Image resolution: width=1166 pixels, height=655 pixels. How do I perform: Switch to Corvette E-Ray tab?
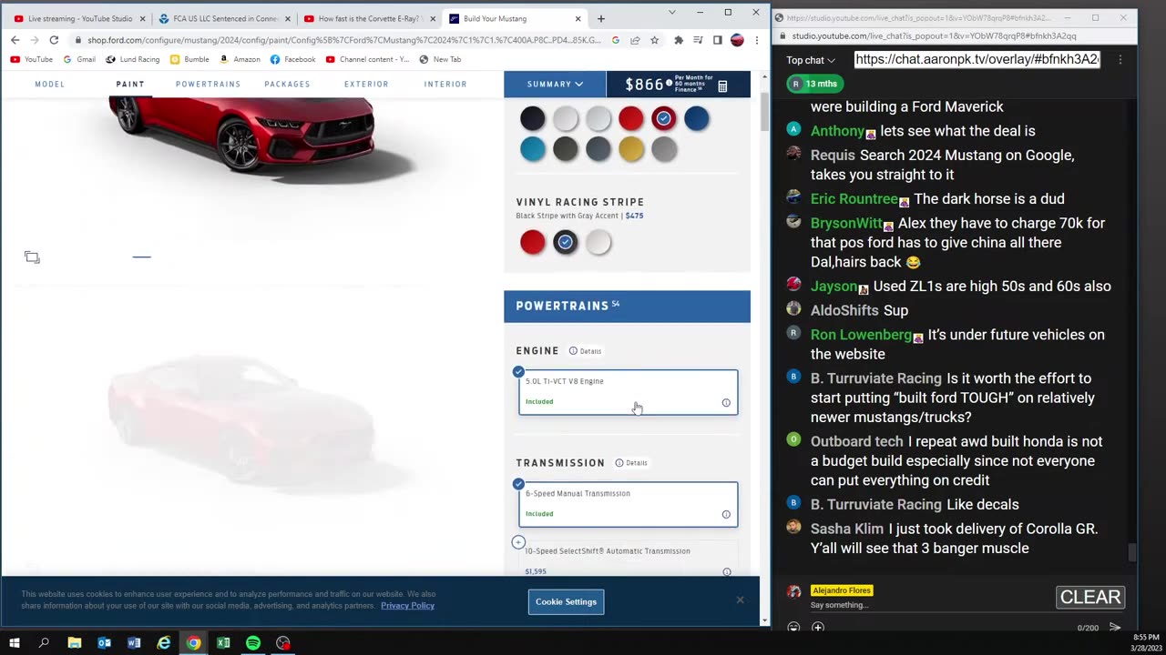[x=368, y=18]
